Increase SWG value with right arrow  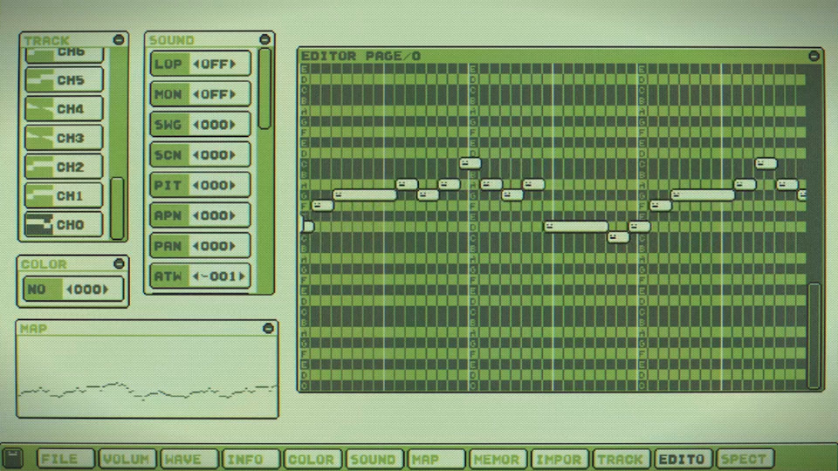[233, 125]
